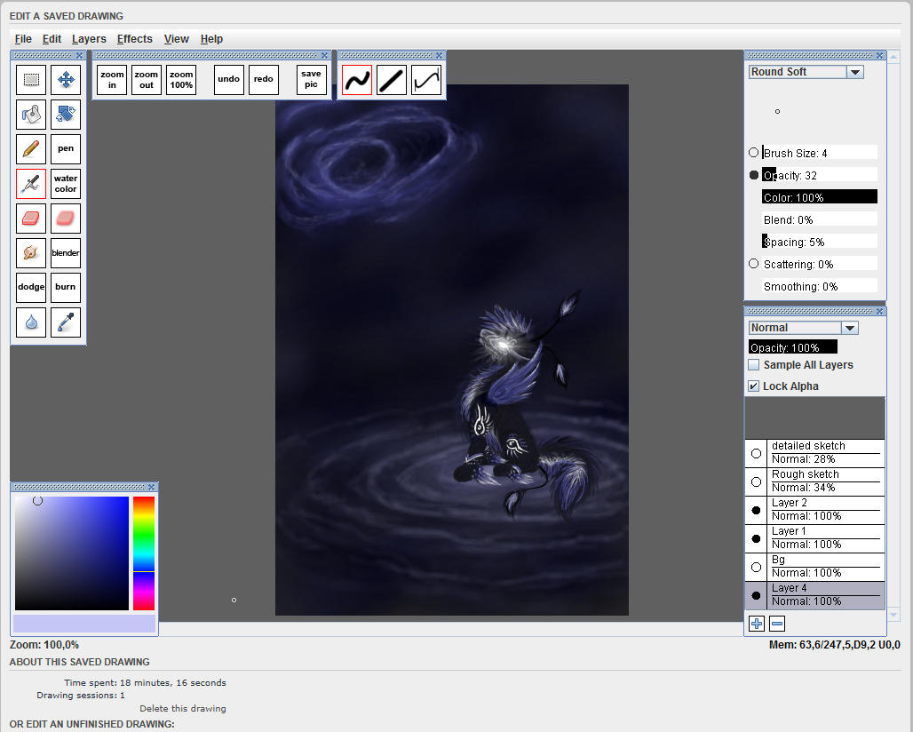Image resolution: width=913 pixels, height=732 pixels.
Task: Select the blur water drop tool
Action: coord(31,322)
